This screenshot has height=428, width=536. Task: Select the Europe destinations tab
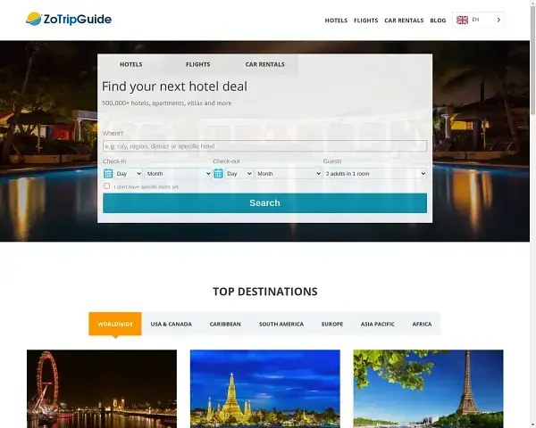332,324
